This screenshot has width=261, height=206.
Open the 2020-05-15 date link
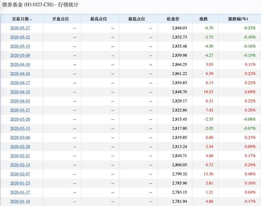[20, 46]
